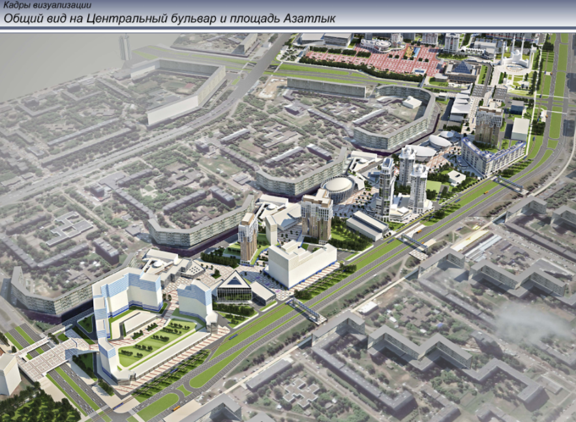
Task: Click the middle pedestrian overpass over the highway
Action: point(416,244)
